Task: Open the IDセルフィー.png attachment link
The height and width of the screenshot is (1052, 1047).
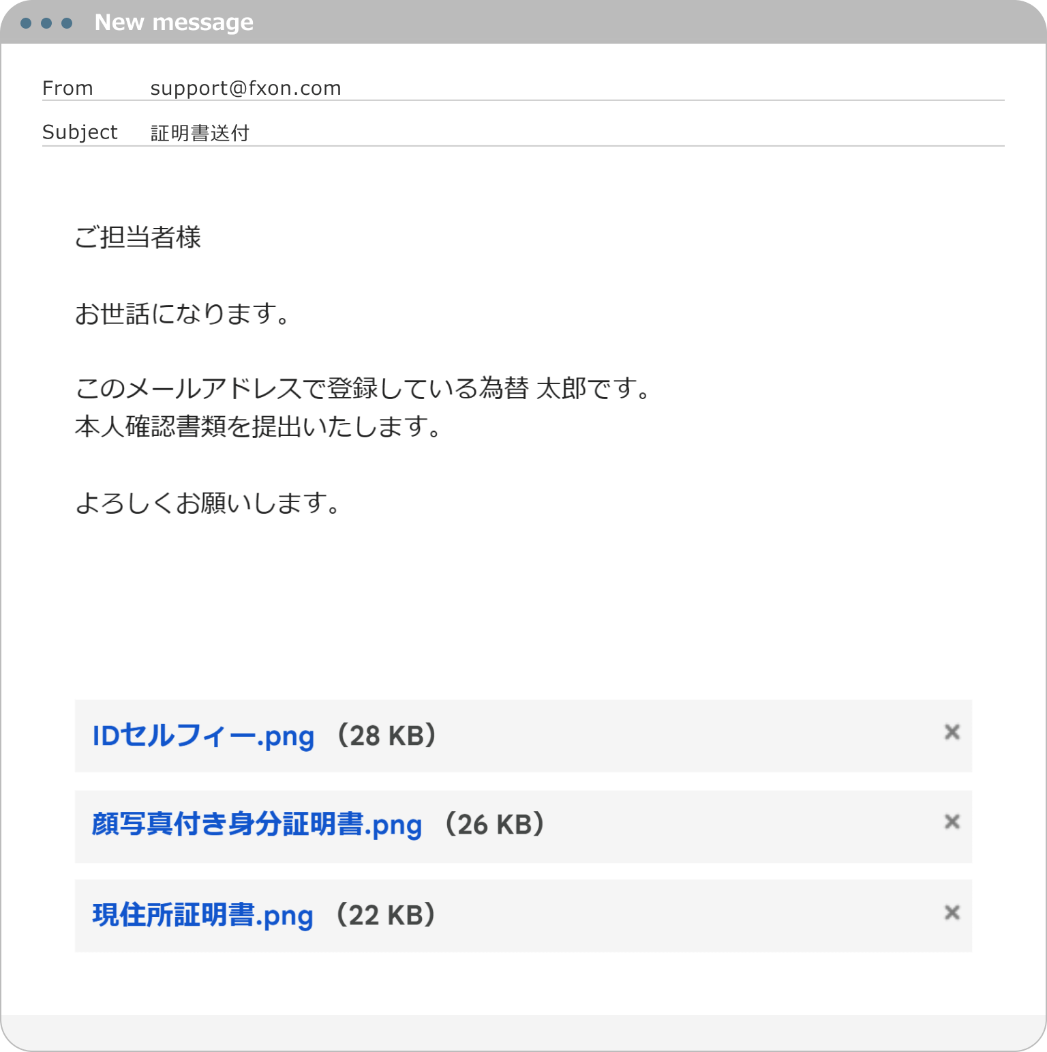Action: click(x=203, y=736)
